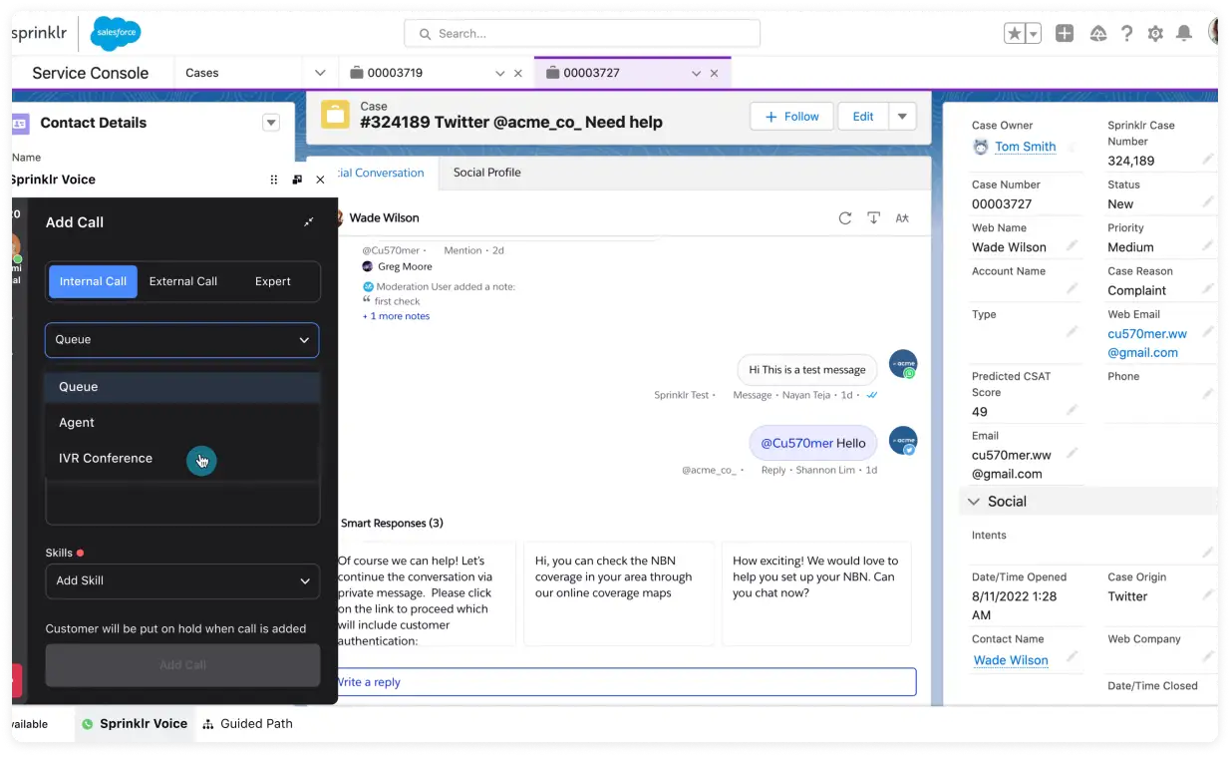Image resolution: width=1230 pixels, height=757 pixels.
Task: Open the cu570mer.ww@gmail.com Web Email link
Action: click(1147, 343)
